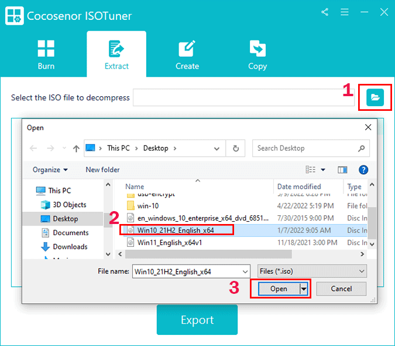Focus the ISO file path input field
395x346 pixels.
point(243,97)
